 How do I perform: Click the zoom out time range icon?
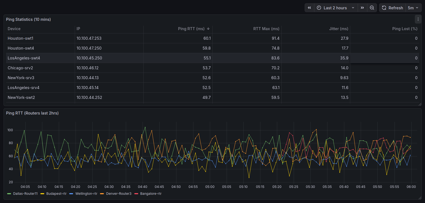[372, 8]
